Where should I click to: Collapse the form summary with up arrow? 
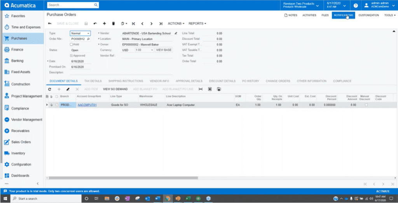(x=394, y=31)
